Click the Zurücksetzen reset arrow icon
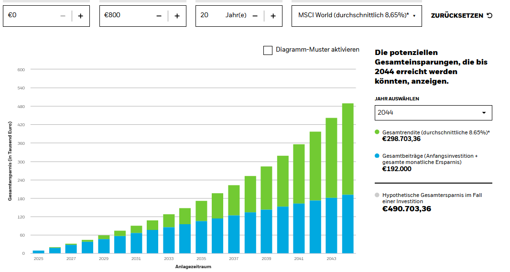Viewport: 510px width, 272px height. click(x=489, y=15)
